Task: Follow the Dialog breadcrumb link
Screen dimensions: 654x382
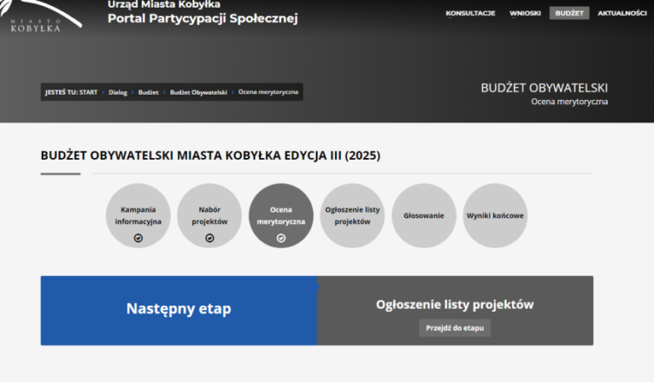Action: point(117,92)
